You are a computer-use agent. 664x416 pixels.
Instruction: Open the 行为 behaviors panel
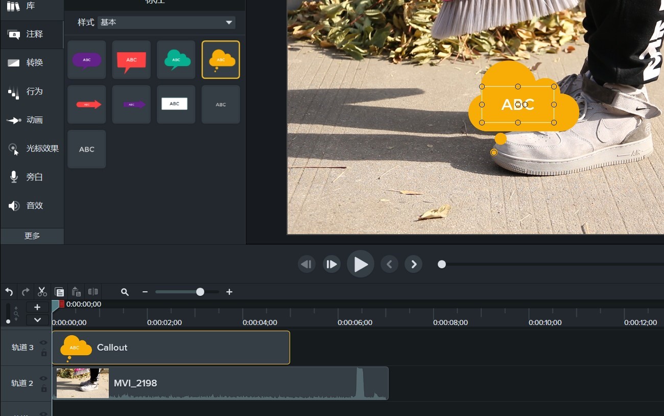click(x=32, y=91)
